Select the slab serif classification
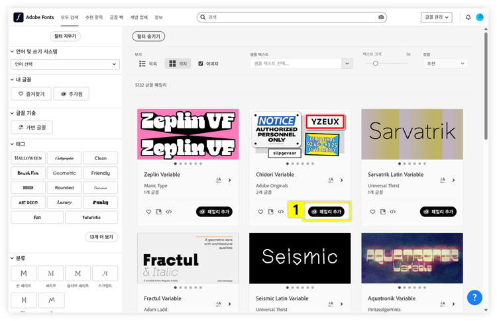497x321 pixels. tap(78, 273)
